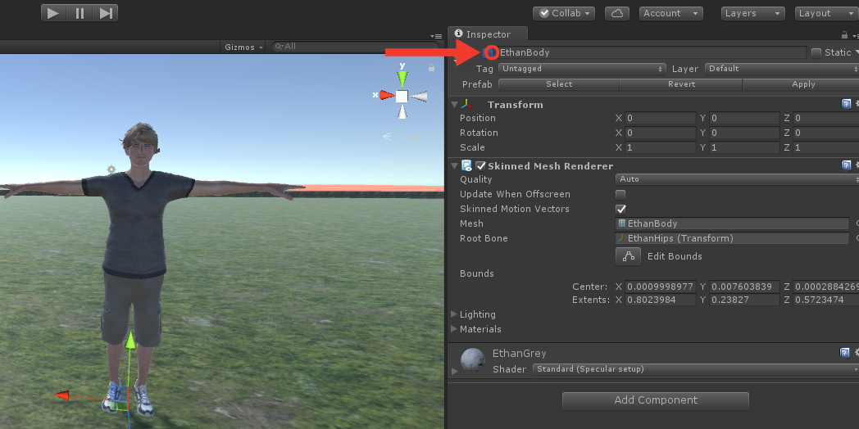Screen dimensions: 859x429
Task: Click the EthanGrey material preview sphere
Action: click(x=473, y=360)
